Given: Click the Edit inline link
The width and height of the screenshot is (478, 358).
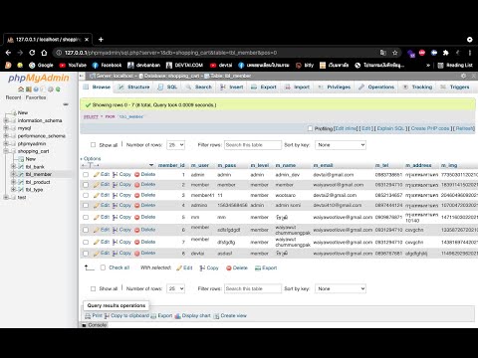Looking at the screenshot, I should (347, 128).
